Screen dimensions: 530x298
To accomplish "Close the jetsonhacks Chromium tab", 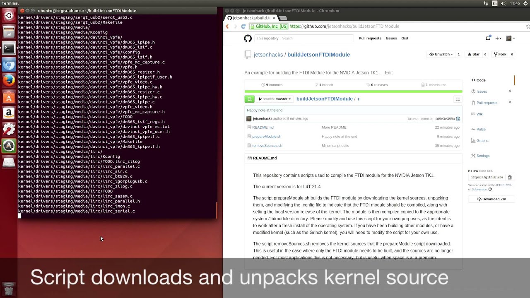I will click(273, 18).
